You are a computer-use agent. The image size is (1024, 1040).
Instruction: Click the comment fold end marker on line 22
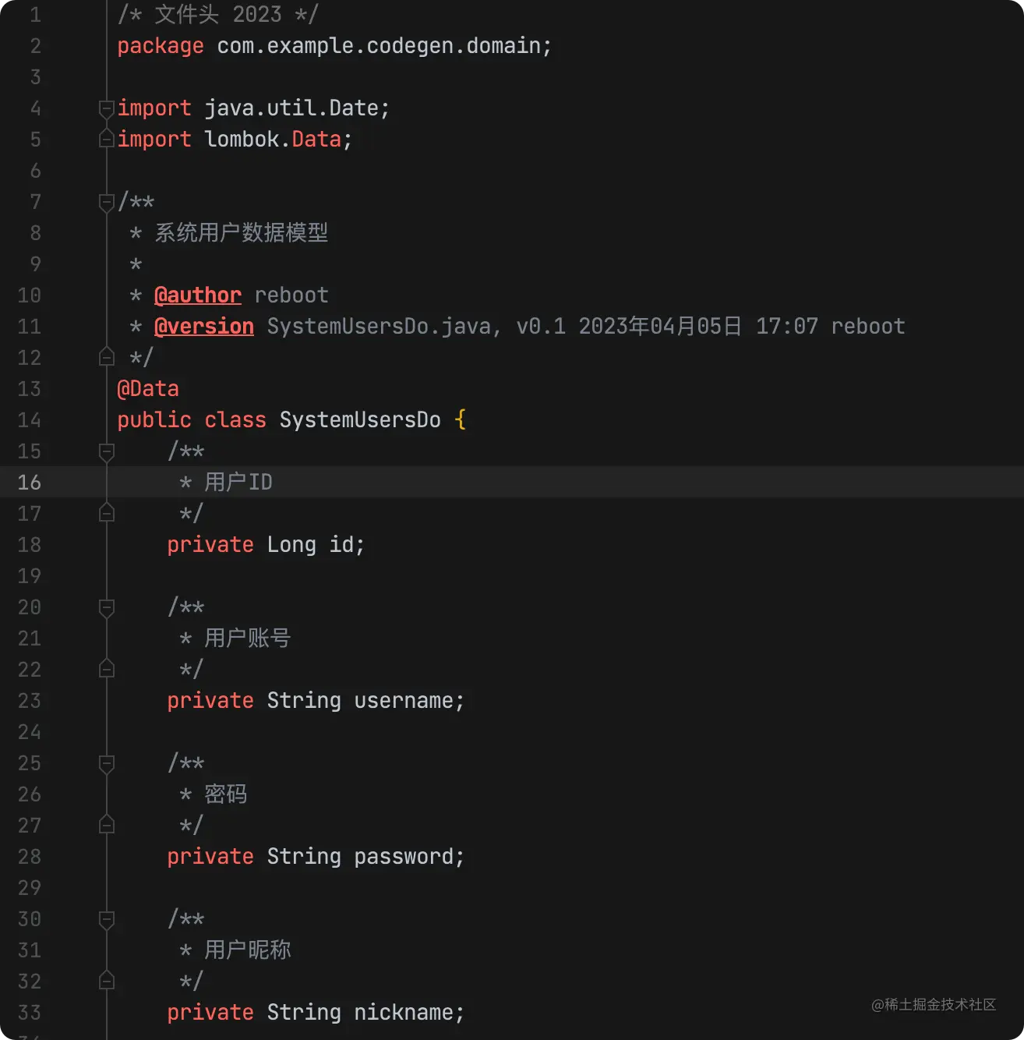tap(107, 669)
